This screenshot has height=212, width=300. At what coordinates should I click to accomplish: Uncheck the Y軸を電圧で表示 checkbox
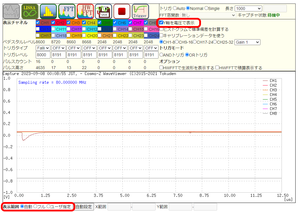[x=161, y=23]
